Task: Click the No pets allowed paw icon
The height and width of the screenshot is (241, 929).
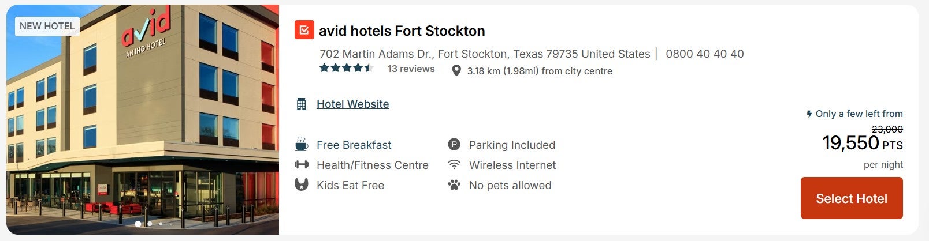Action: point(454,185)
